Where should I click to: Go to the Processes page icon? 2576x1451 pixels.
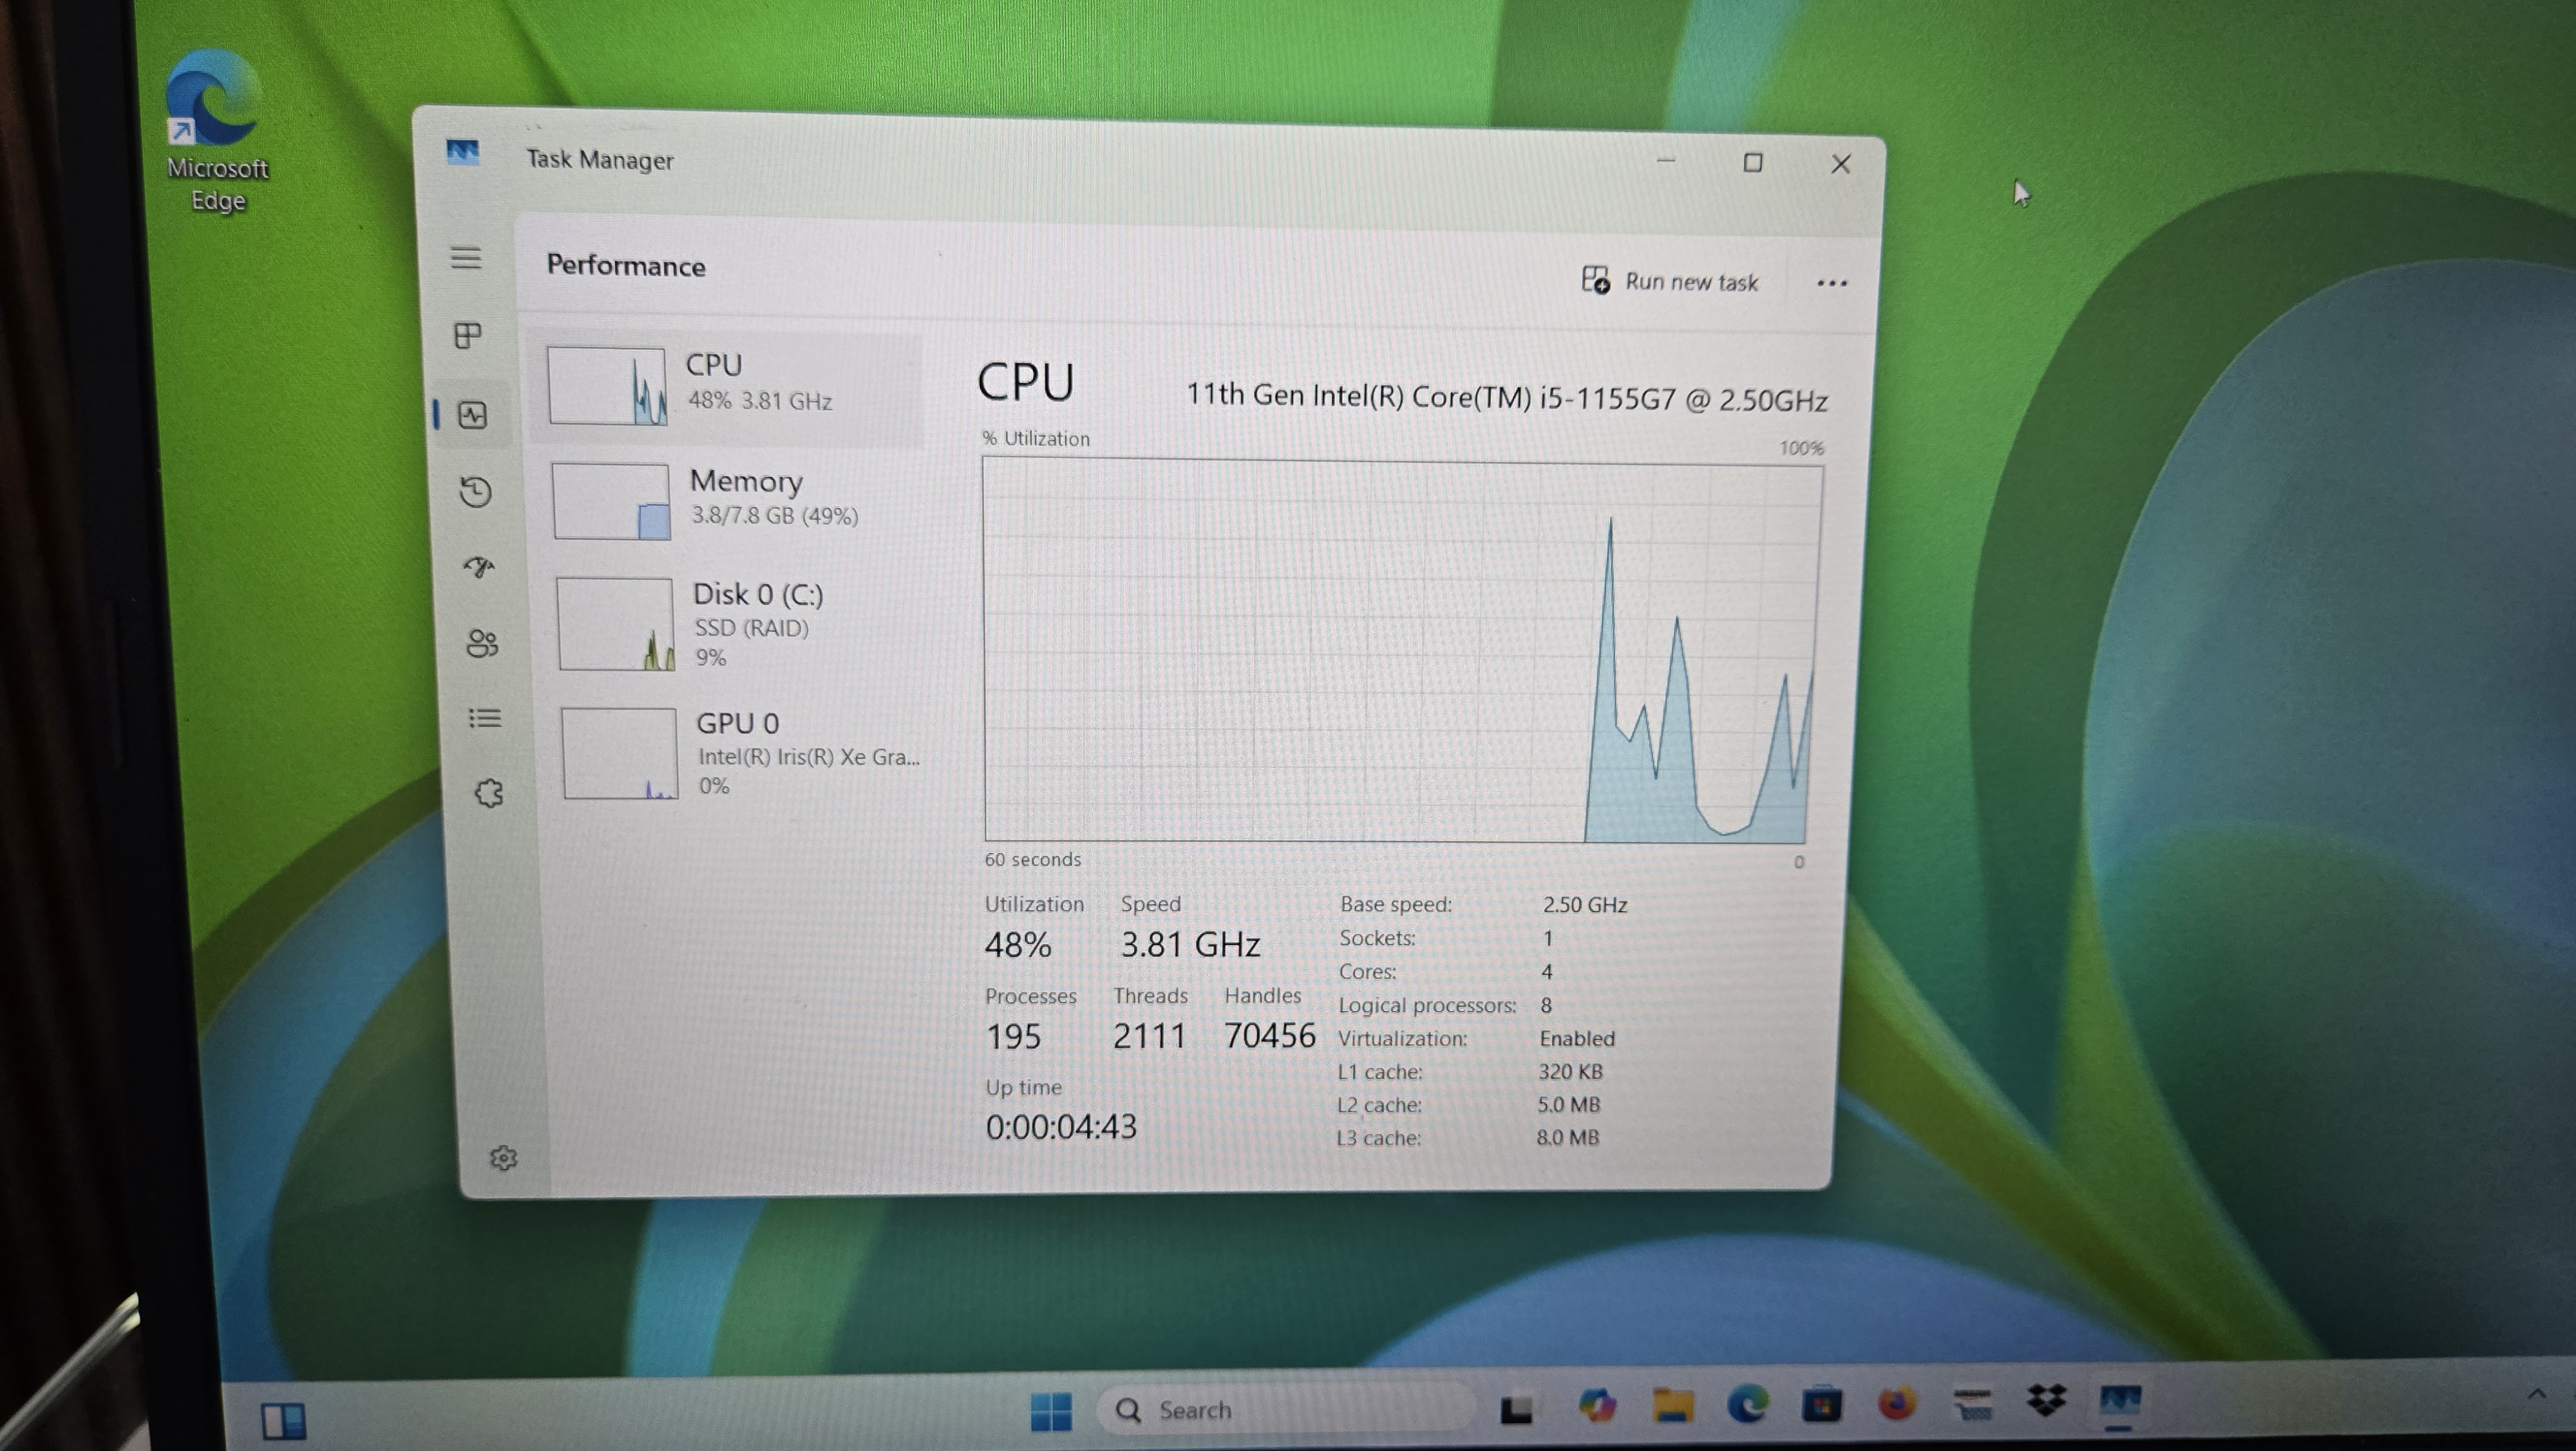coord(468,335)
